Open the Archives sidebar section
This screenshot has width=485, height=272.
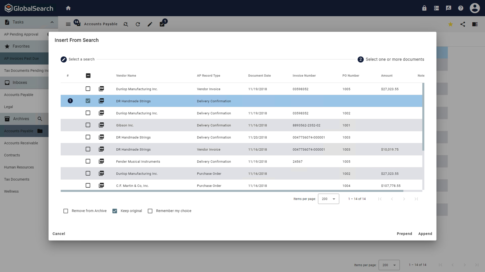[x=21, y=119]
